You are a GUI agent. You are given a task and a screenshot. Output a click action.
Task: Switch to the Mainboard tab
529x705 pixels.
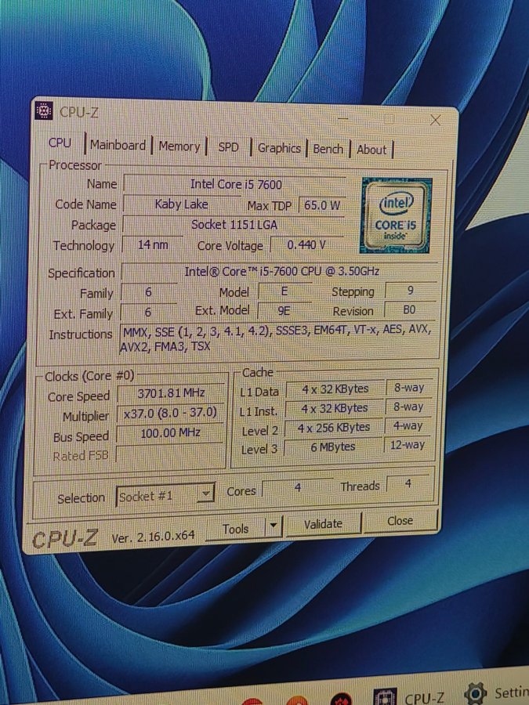pyautogui.click(x=118, y=145)
